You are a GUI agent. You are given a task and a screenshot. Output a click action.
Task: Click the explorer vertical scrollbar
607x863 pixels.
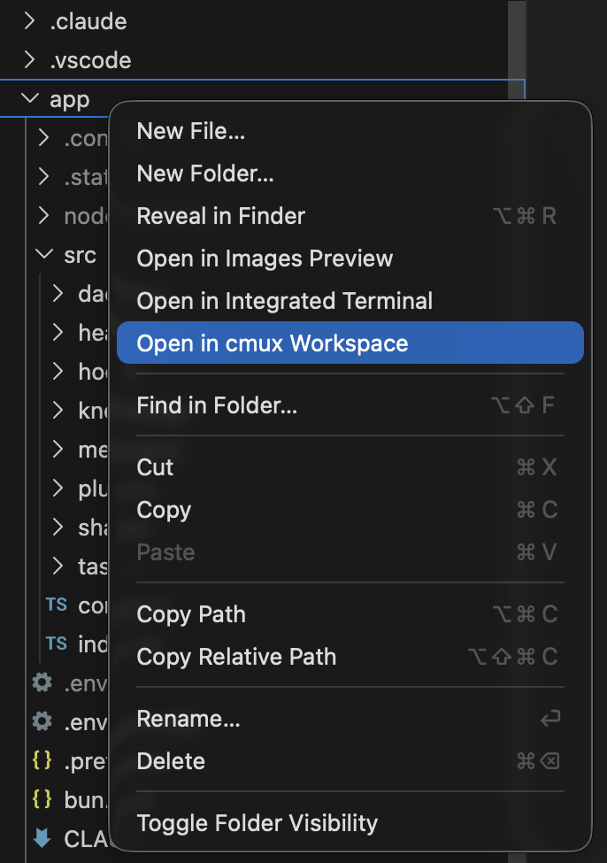coord(516,50)
